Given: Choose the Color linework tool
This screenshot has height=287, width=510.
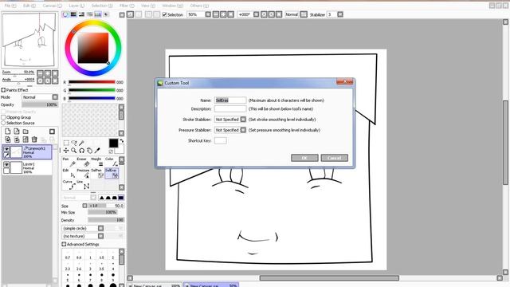Looking at the screenshot, I should [x=112, y=162].
